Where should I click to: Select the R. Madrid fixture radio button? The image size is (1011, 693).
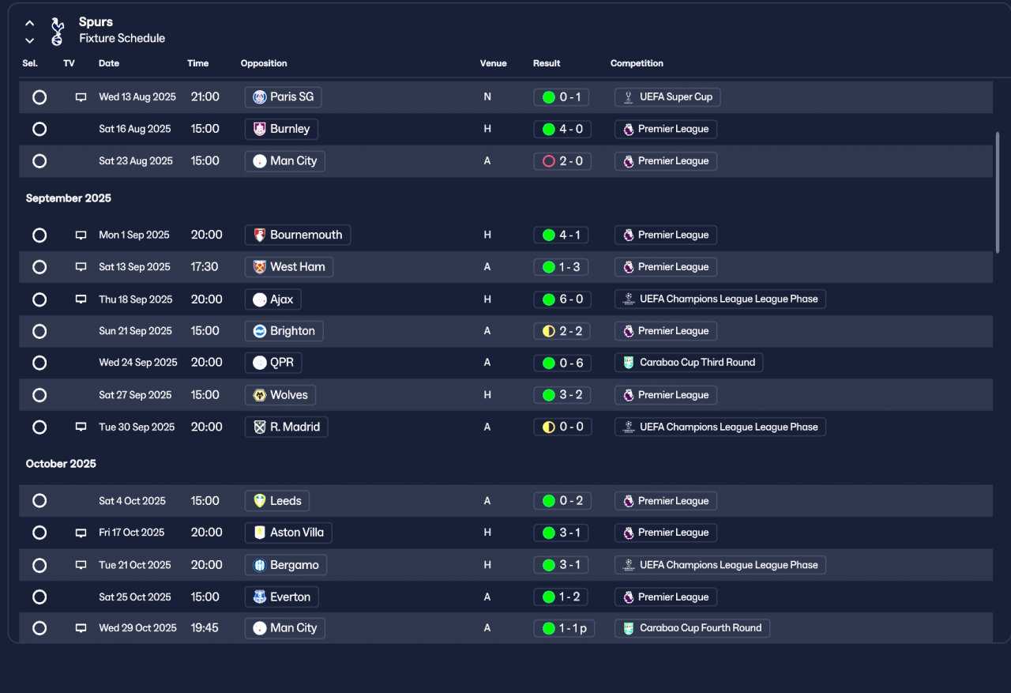39,427
